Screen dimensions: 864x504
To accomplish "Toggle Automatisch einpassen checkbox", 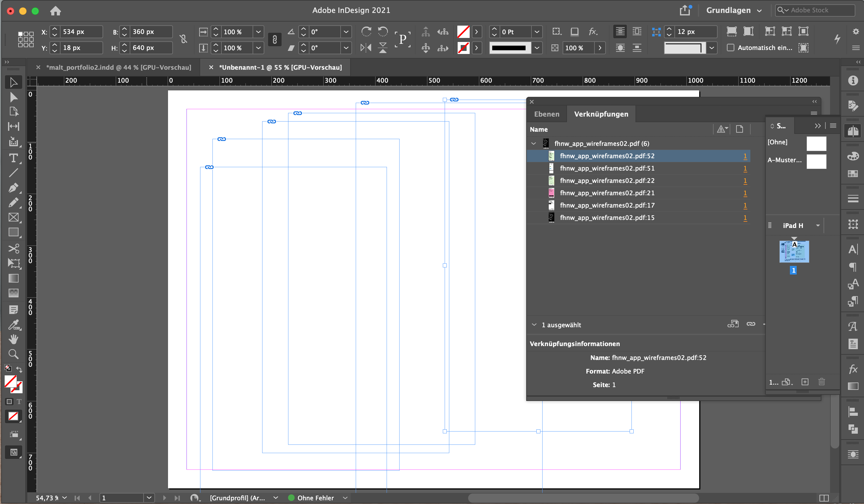I will point(731,48).
